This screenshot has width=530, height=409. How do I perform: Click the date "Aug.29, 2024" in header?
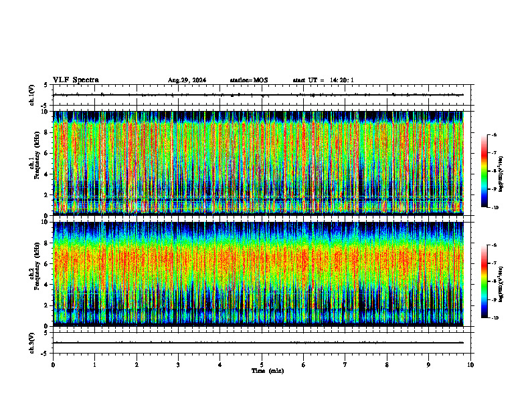point(187,80)
